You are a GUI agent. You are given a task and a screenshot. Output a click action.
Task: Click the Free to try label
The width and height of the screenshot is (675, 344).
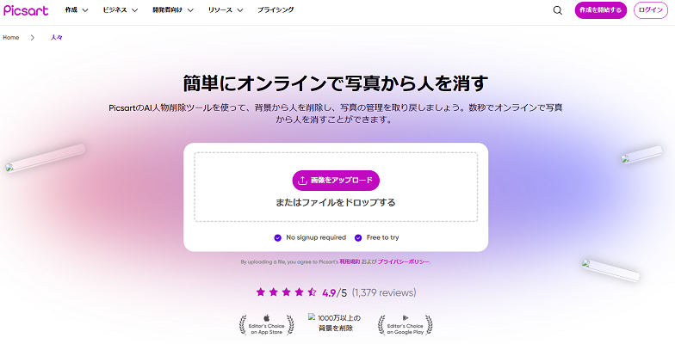pos(382,237)
